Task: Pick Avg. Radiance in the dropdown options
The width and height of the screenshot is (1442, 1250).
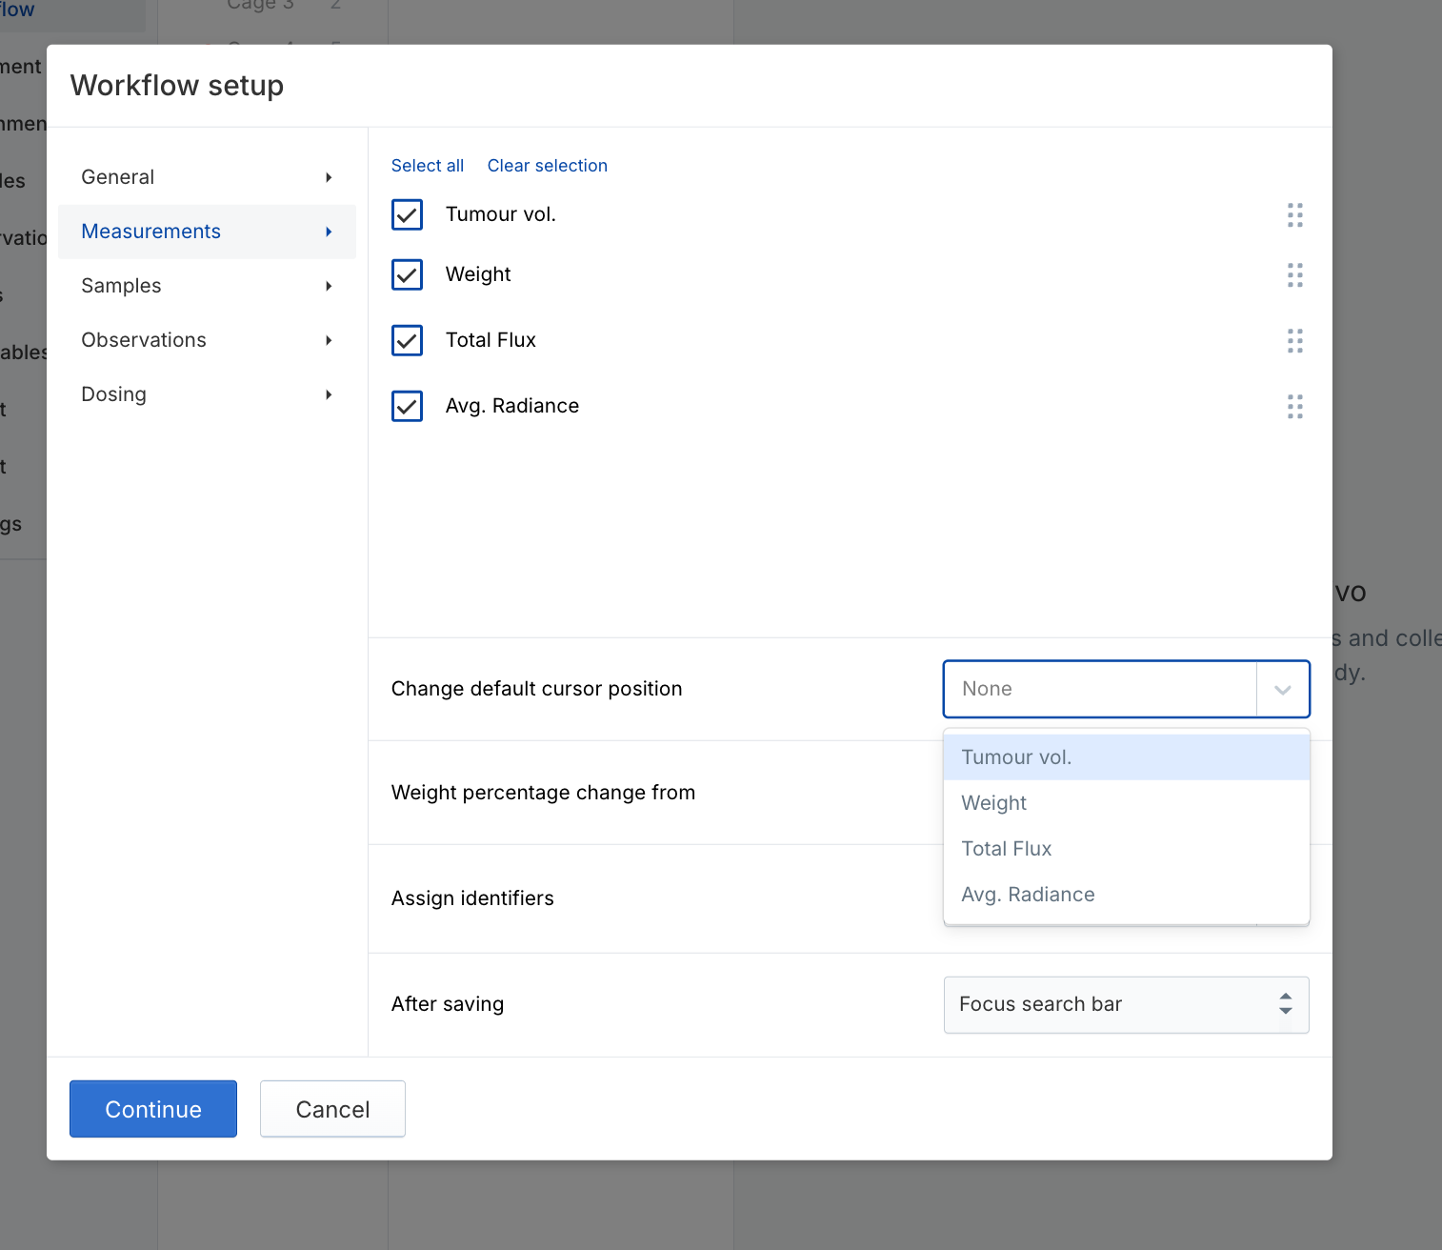Action: coord(1028,895)
